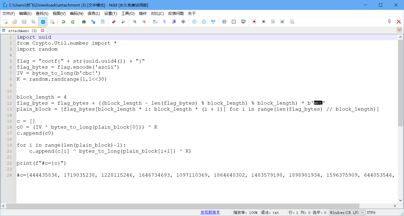The height and width of the screenshot is (216, 404).
Task: Pin the window with pushpin icon
Action: (389, 22)
